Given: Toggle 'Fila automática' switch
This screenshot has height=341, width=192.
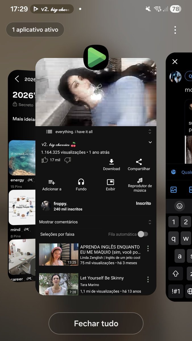Looking at the screenshot, I should [x=143, y=234].
